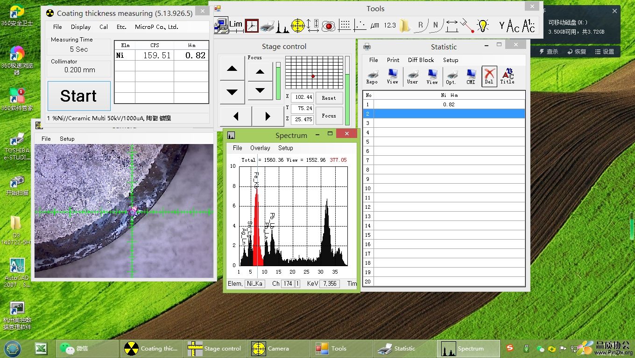Open the Excel icon in the taskbar
The height and width of the screenshot is (358, 635).
(41, 348)
